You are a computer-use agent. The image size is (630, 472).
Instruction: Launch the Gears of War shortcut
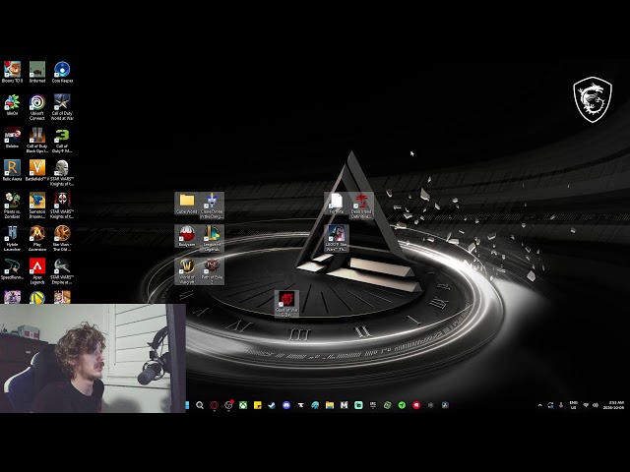point(286,304)
